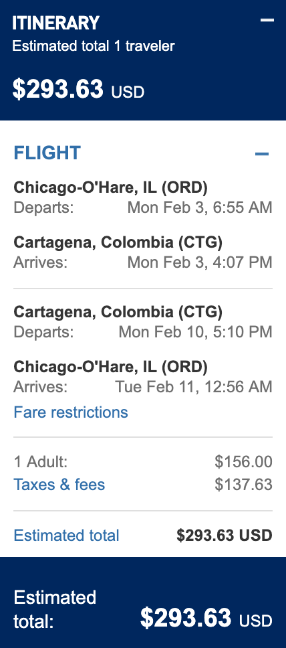Collapse the Flight section with minus icon
The width and height of the screenshot is (286, 648).
262,154
